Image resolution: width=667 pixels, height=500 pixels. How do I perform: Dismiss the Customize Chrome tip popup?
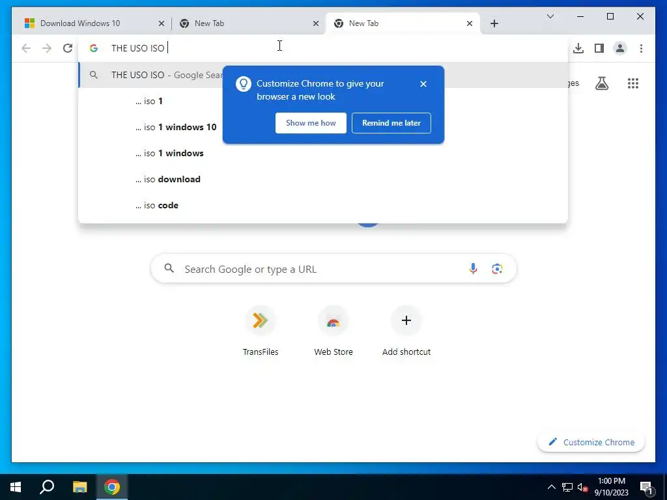(x=423, y=84)
